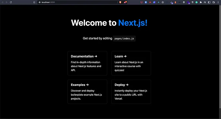Open the Brave Wallet icon
This screenshot has width=221, height=119.
214,2
